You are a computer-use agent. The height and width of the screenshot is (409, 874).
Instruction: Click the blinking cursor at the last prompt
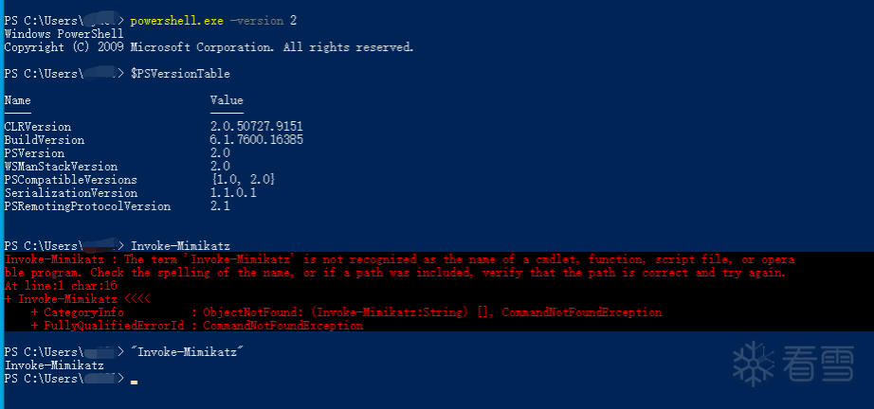[135, 380]
